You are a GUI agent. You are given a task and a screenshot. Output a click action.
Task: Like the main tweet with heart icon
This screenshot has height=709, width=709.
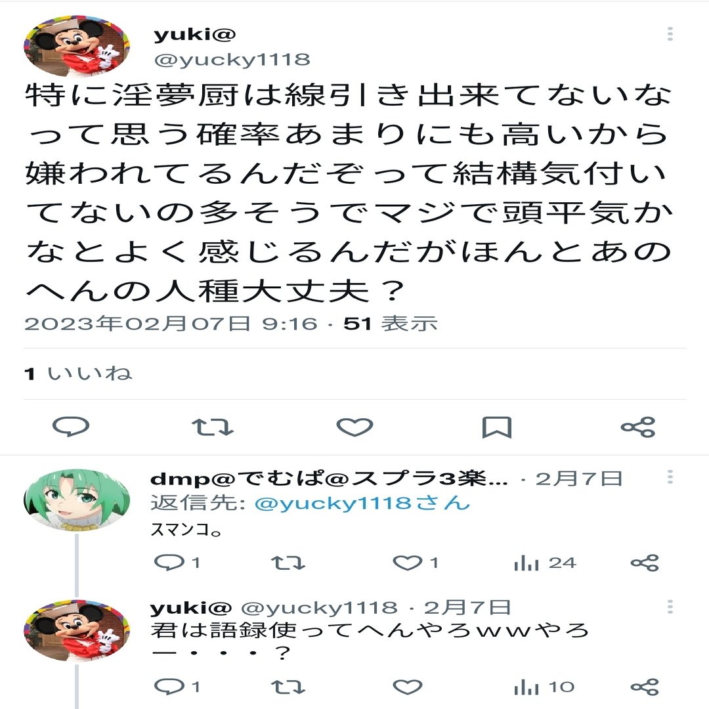355,427
